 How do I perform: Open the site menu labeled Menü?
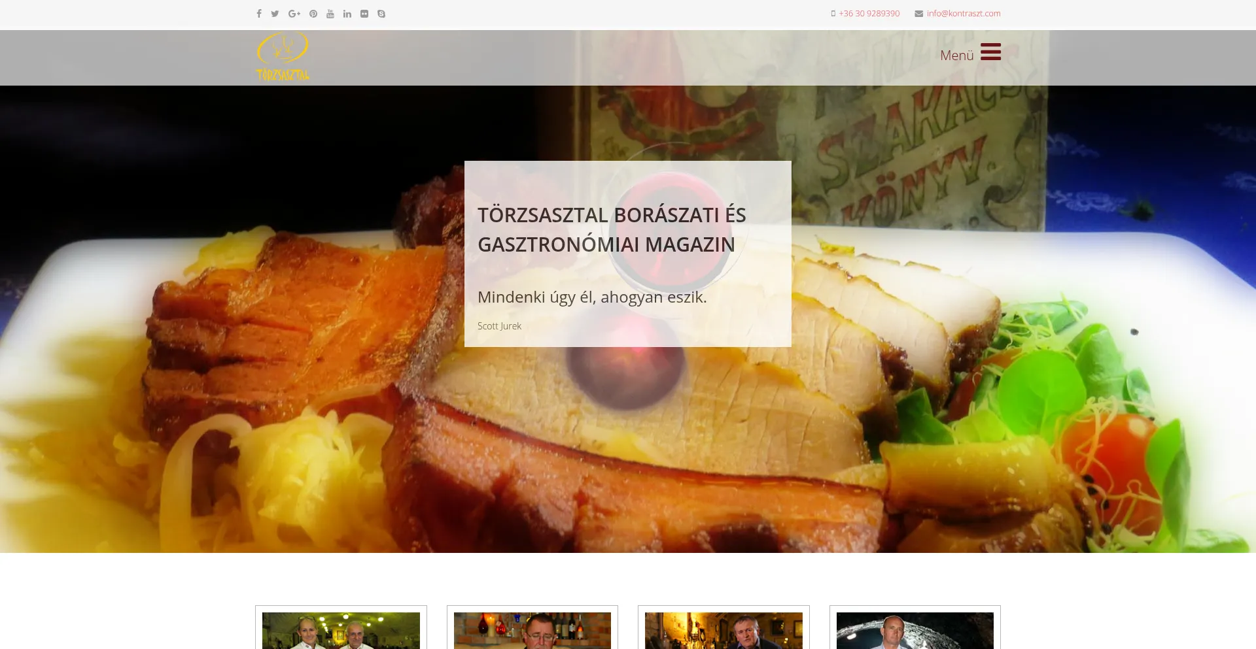pyautogui.click(x=956, y=55)
